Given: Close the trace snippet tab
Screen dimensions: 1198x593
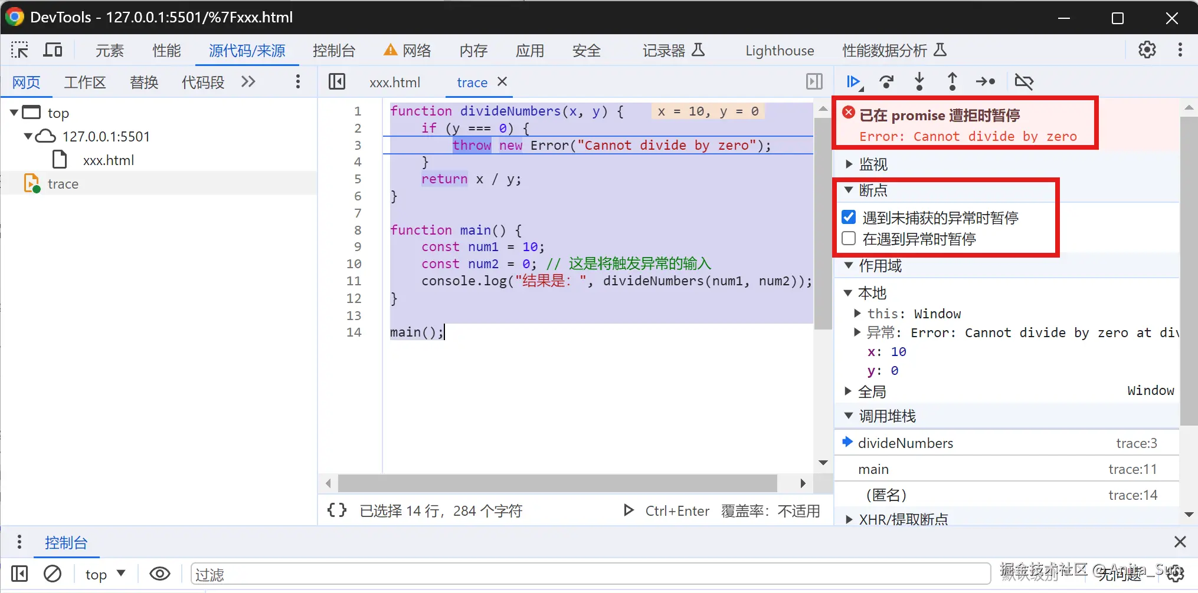Looking at the screenshot, I should pyautogui.click(x=502, y=82).
